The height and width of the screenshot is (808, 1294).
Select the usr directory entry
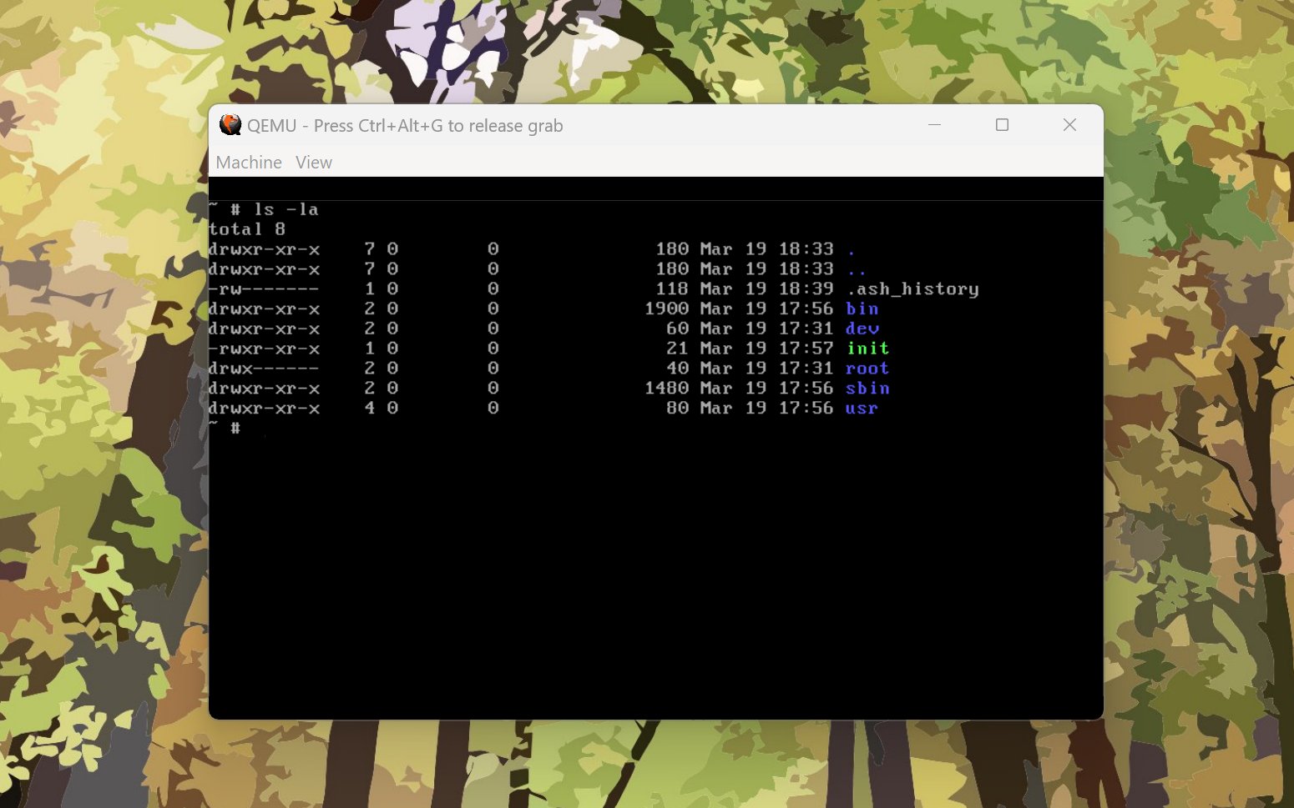(862, 408)
